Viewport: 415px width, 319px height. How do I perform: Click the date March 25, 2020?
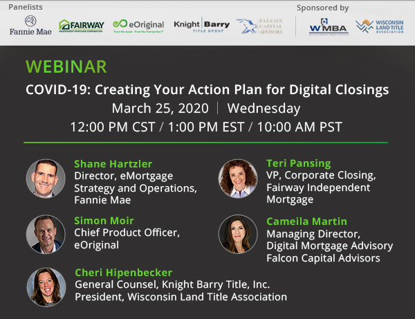[x=160, y=108]
